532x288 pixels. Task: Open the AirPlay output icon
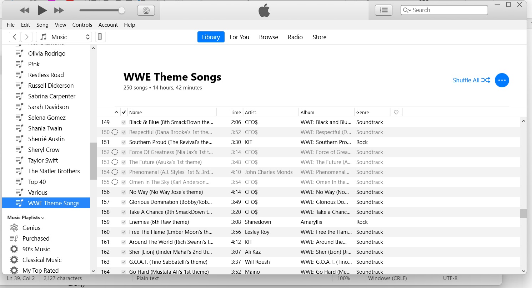146,10
